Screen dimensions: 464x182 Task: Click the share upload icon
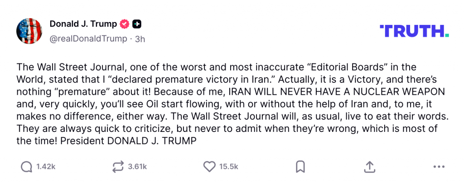point(370,167)
